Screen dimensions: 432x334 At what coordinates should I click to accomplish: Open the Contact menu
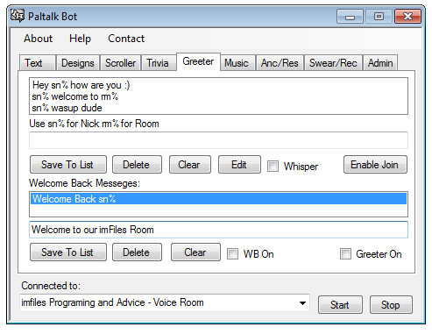click(126, 39)
